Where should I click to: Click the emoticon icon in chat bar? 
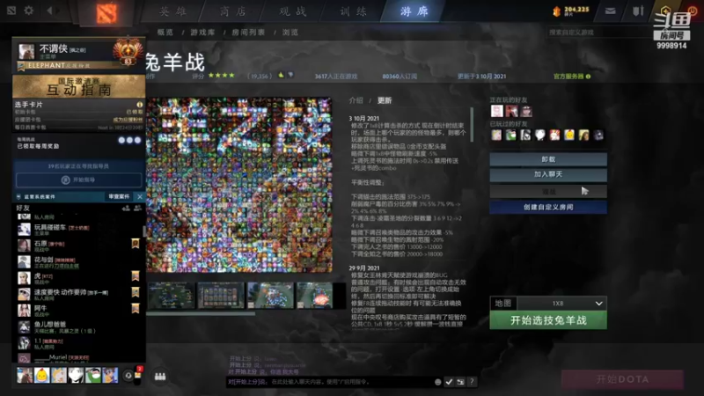click(437, 382)
